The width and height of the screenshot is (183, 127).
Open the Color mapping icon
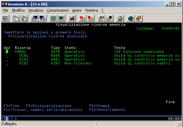(61, 18)
